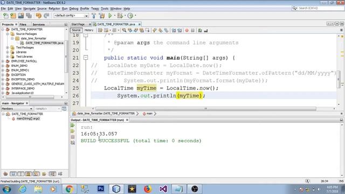
Task: Toggle Show Static Members filter in Navigator
Action: point(20,174)
